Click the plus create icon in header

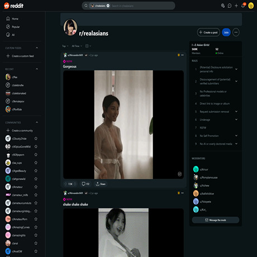click(x=236, y=6)
